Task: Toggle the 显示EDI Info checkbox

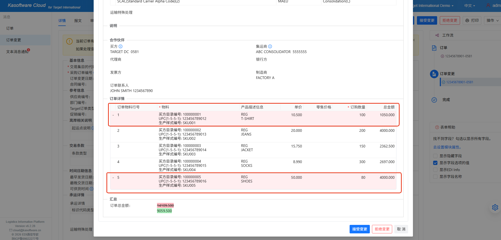Action: pos(435,170)
